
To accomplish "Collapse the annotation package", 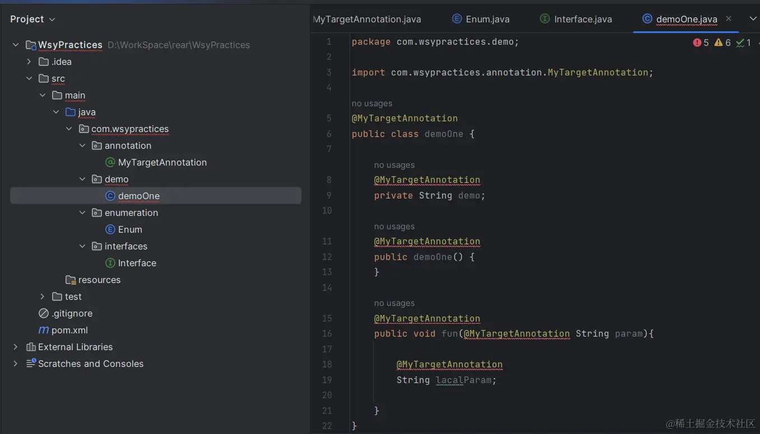I will pyautogui.click(x=83, y=145).
